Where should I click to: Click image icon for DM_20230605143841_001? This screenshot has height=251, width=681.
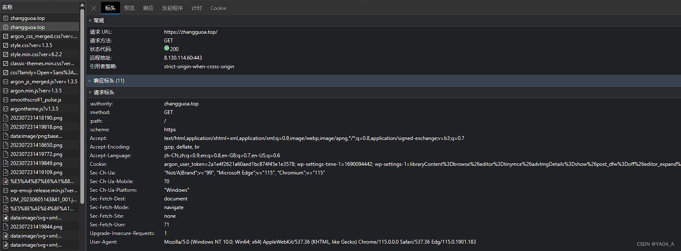(x=6, y=200)
